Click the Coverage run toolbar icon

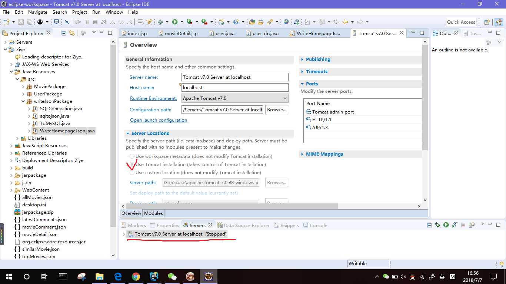point(190,22)
